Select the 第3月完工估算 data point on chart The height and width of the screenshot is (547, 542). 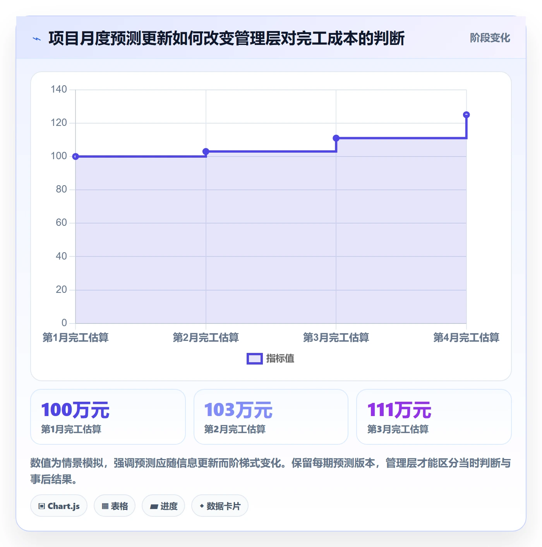pyautogui.click(x=336, y=138)
